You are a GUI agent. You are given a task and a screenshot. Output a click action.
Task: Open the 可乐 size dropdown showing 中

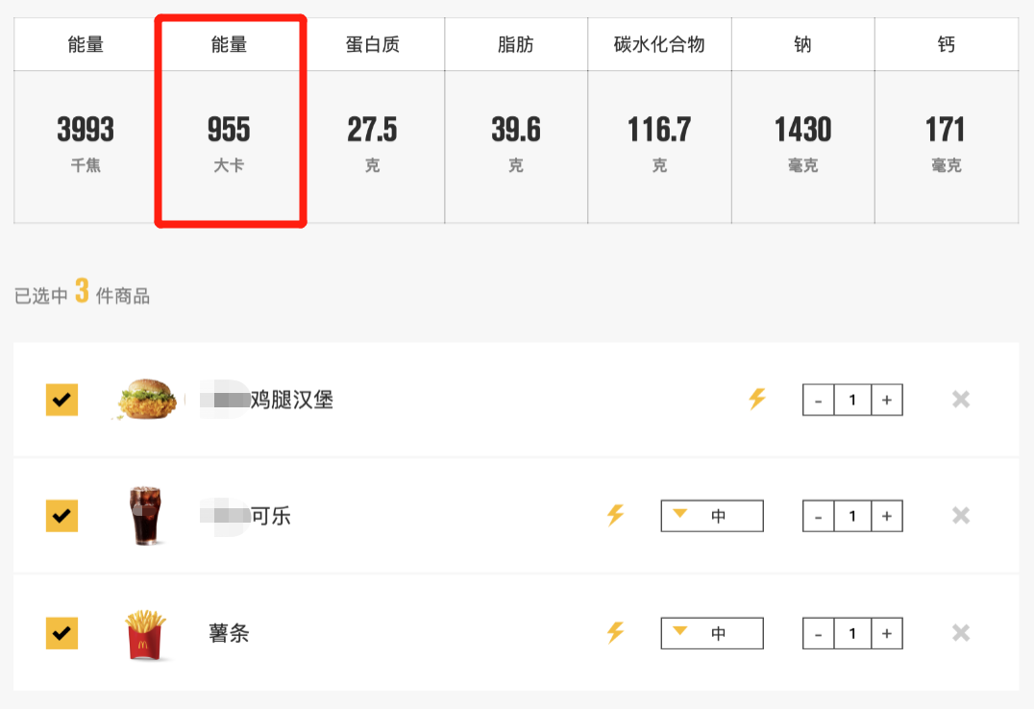(x=712, y=516)
